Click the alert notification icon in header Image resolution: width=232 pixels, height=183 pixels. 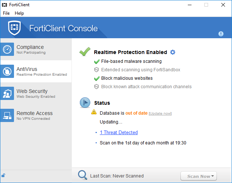[221, 34]
